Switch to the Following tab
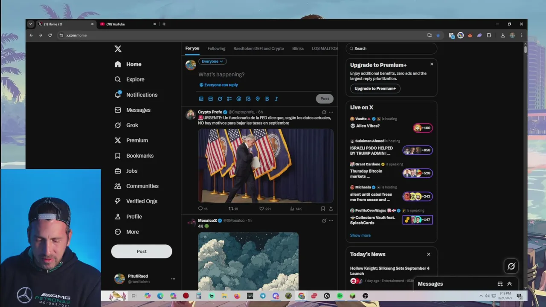 (216, 49)
